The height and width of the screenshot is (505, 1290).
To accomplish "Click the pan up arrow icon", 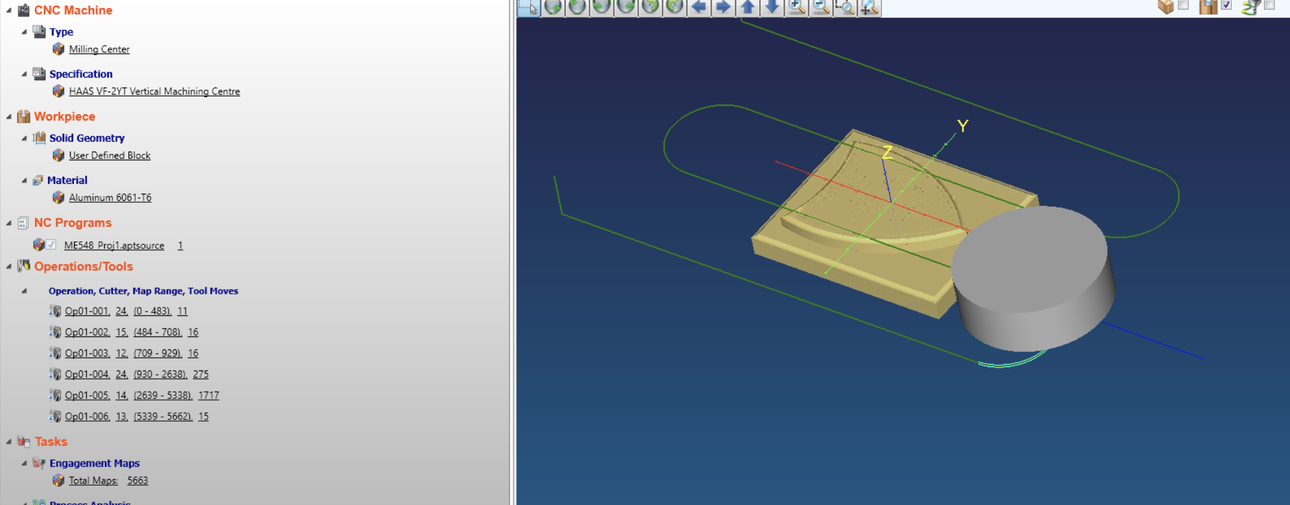I will tap(747, 7).
